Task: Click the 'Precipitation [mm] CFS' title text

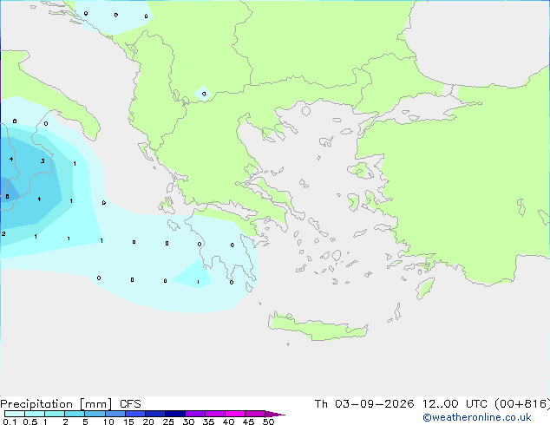Action: click(x=70, y=404)
